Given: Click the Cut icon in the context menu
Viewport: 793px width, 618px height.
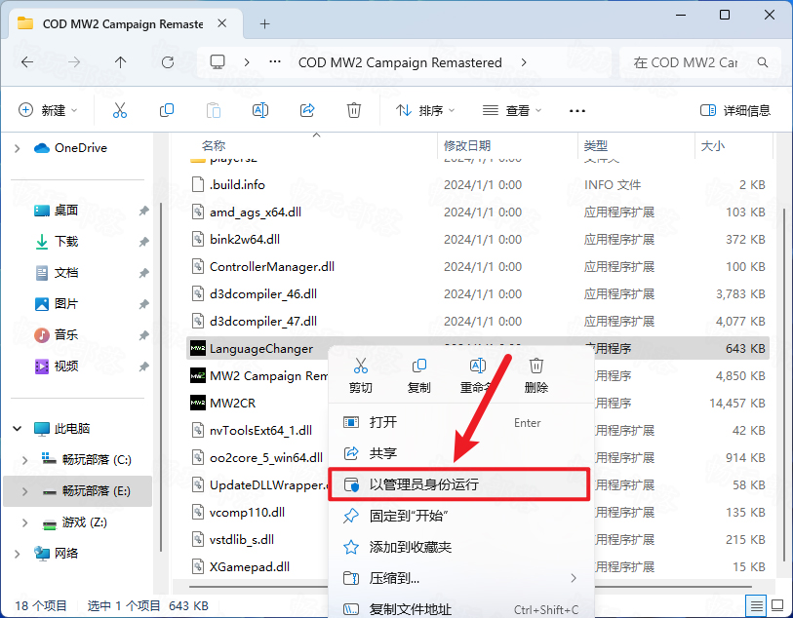Looking at the screenshot, I should click(361, 366).
